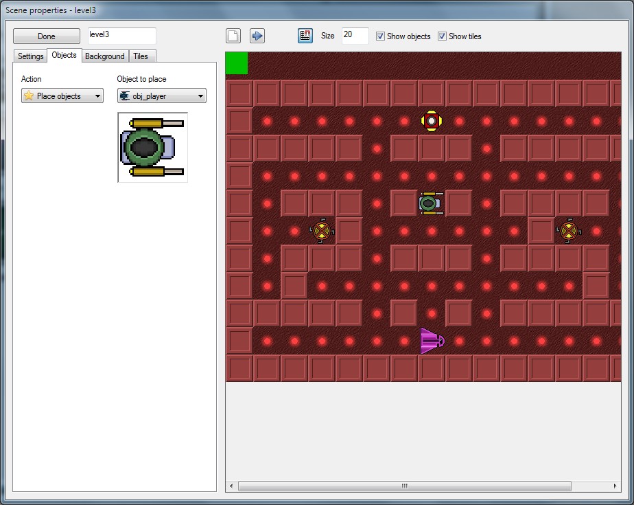Click the purple airplane object near the bottom
This screenshot has height=505, width=634.
(x=432, y=340)
